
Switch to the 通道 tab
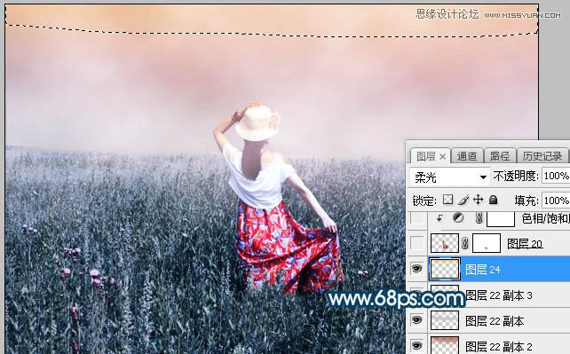point(467,156)
